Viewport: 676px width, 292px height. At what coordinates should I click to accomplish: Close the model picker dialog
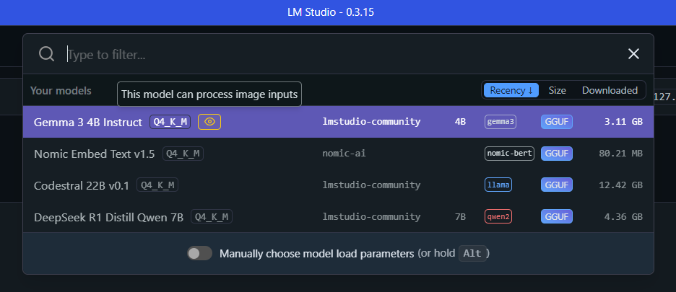pyautogui.click(x=633, y=54)
